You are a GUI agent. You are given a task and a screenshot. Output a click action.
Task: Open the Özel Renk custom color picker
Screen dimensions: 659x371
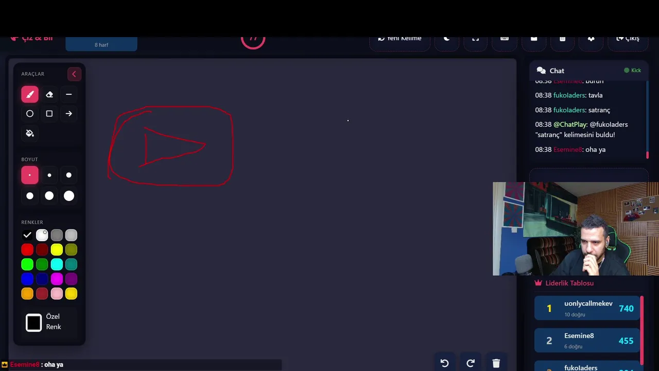click(34, 323)
